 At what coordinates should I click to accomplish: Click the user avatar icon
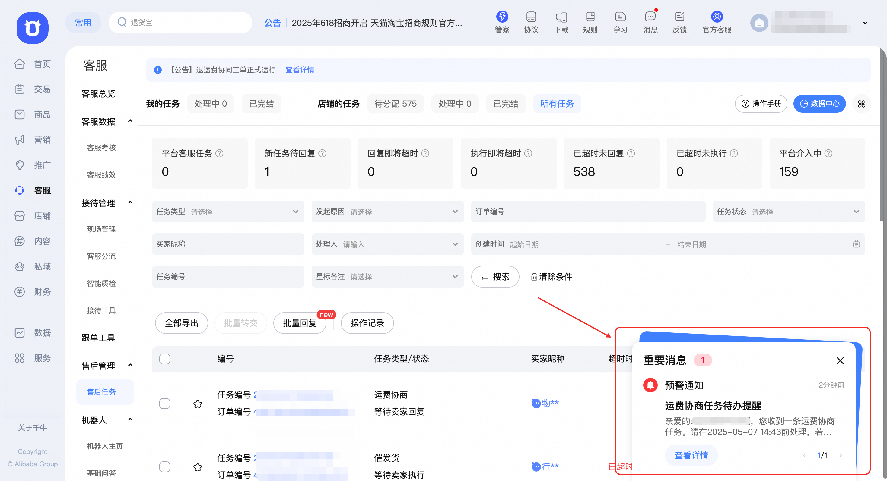tap(759, 23)
